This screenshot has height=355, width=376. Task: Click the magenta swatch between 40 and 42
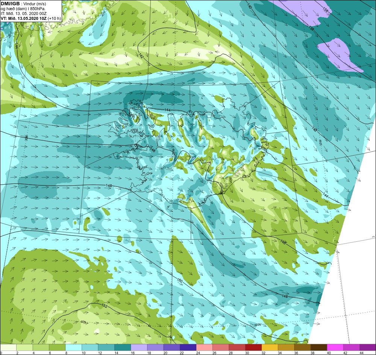335,347
